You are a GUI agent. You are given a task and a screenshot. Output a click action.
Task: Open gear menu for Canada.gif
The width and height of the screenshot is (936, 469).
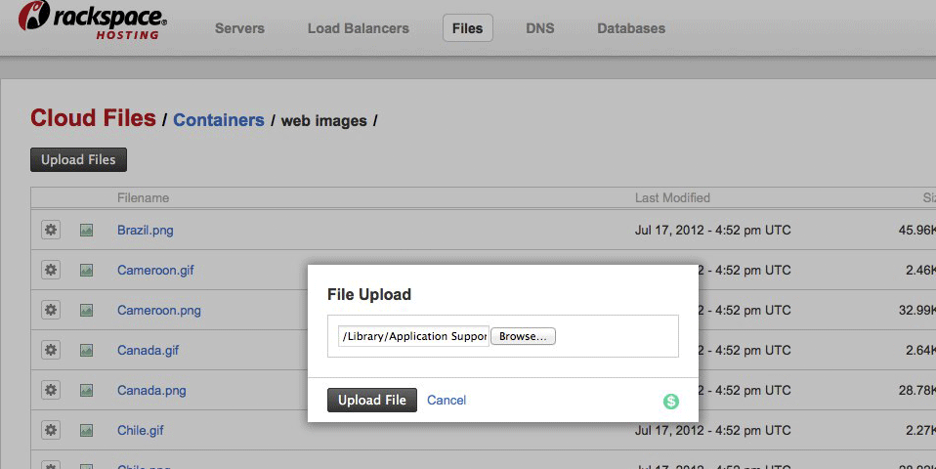click(51, 350)
